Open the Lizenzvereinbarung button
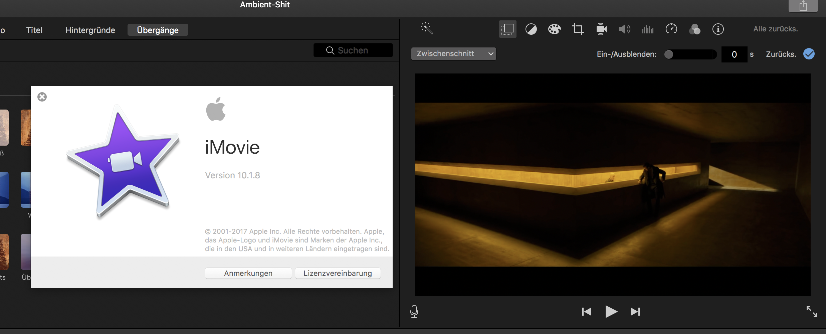Image resolution: width=826 pixels, height=334 pixels. 338,273
